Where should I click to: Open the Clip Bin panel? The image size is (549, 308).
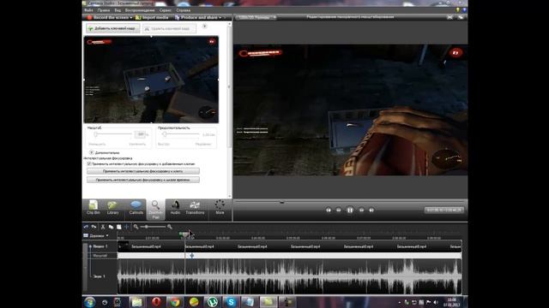[94, 208]
